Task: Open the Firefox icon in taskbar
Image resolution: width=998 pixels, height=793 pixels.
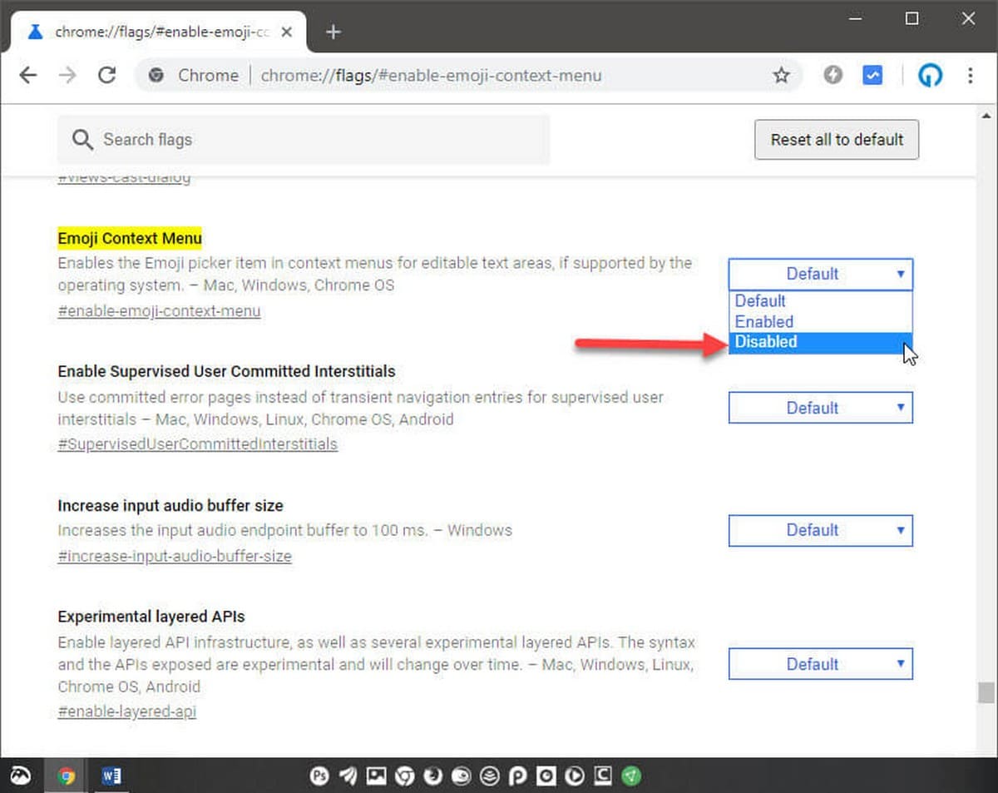Action: tap(433, 776)
